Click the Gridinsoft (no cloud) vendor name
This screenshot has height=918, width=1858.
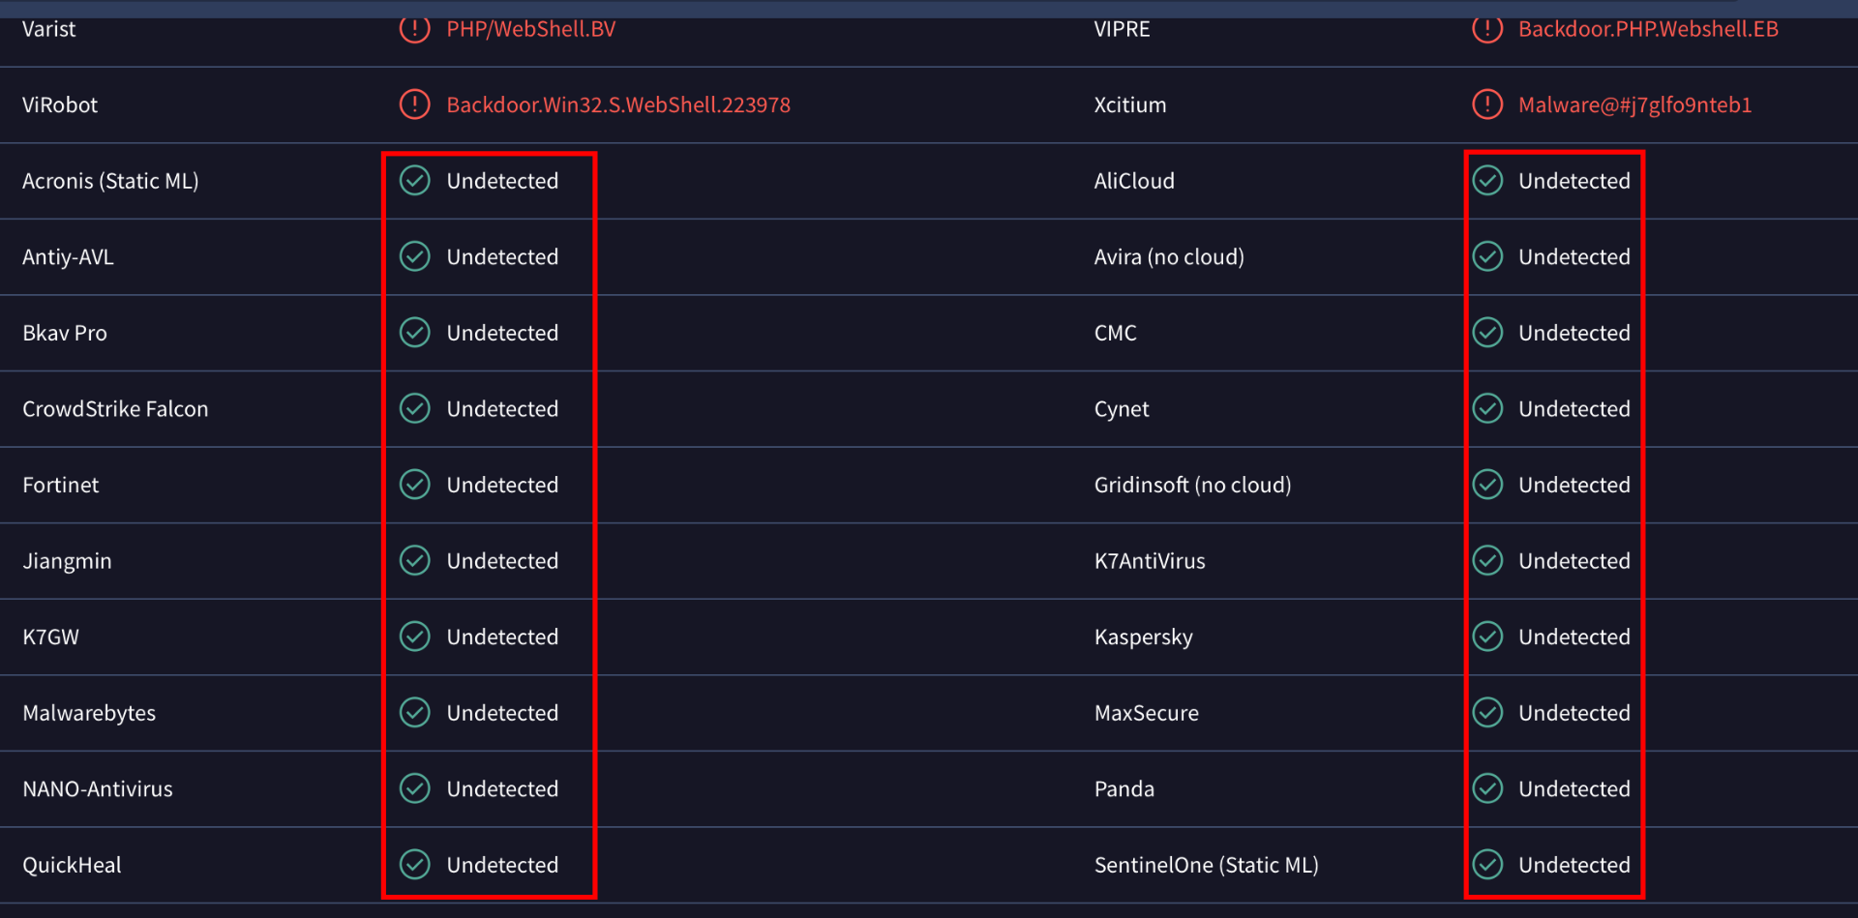(x=1192, y=485)
